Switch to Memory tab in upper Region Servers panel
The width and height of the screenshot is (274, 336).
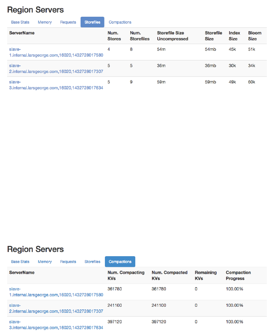tap(45, 22)
